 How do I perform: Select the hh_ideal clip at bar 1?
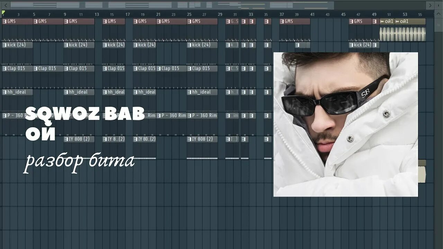pyautogui.click(x=17, y=92)
